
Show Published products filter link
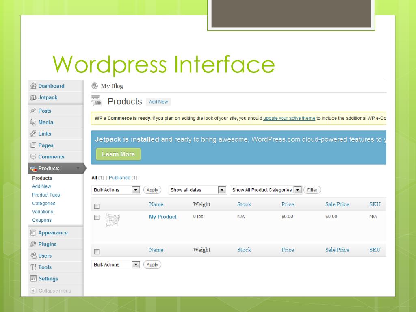pos(119,178)
